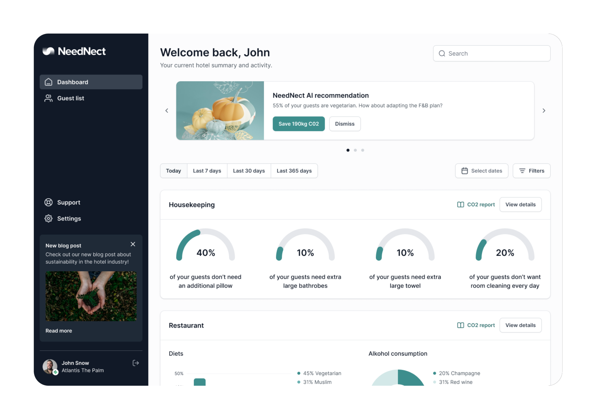This screenshot has height=413, width=604.
Task: Click the 31% Muslim legend entry
Action: (314, 382)
